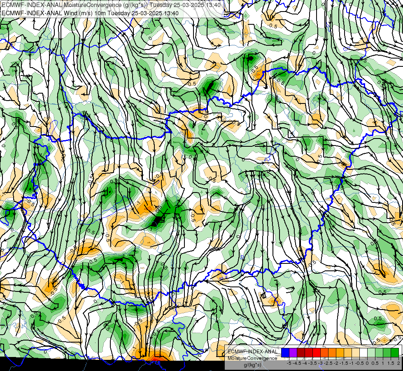Click the darkest green swatch ending at 2
Screen dimensions: 403x371
395,352
